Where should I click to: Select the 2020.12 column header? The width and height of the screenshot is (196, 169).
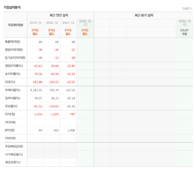52,23
